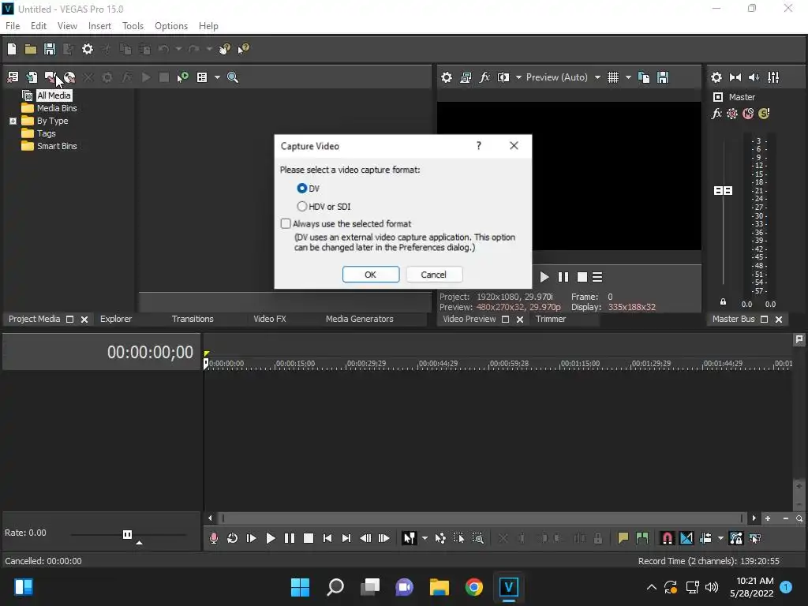Select Media Bins folder in tree
Image resolution: width=808 pixels, height=606 pixels.
pos(57,108)
